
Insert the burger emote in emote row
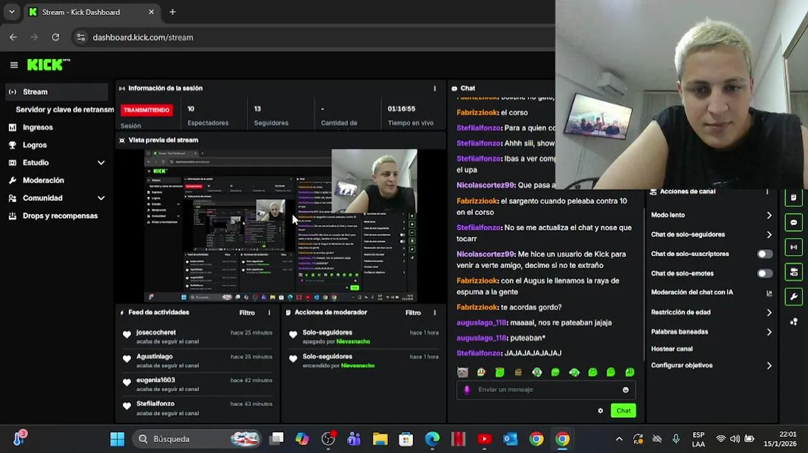tap(518, 372)
